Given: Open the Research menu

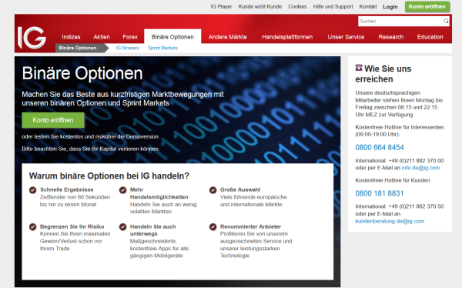Looking at the screenshot, I should (391, 37).
